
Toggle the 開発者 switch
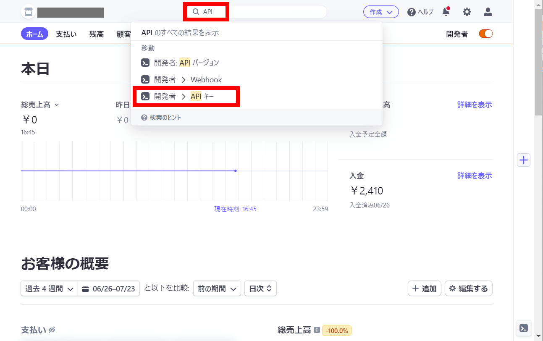pos(486,34)
